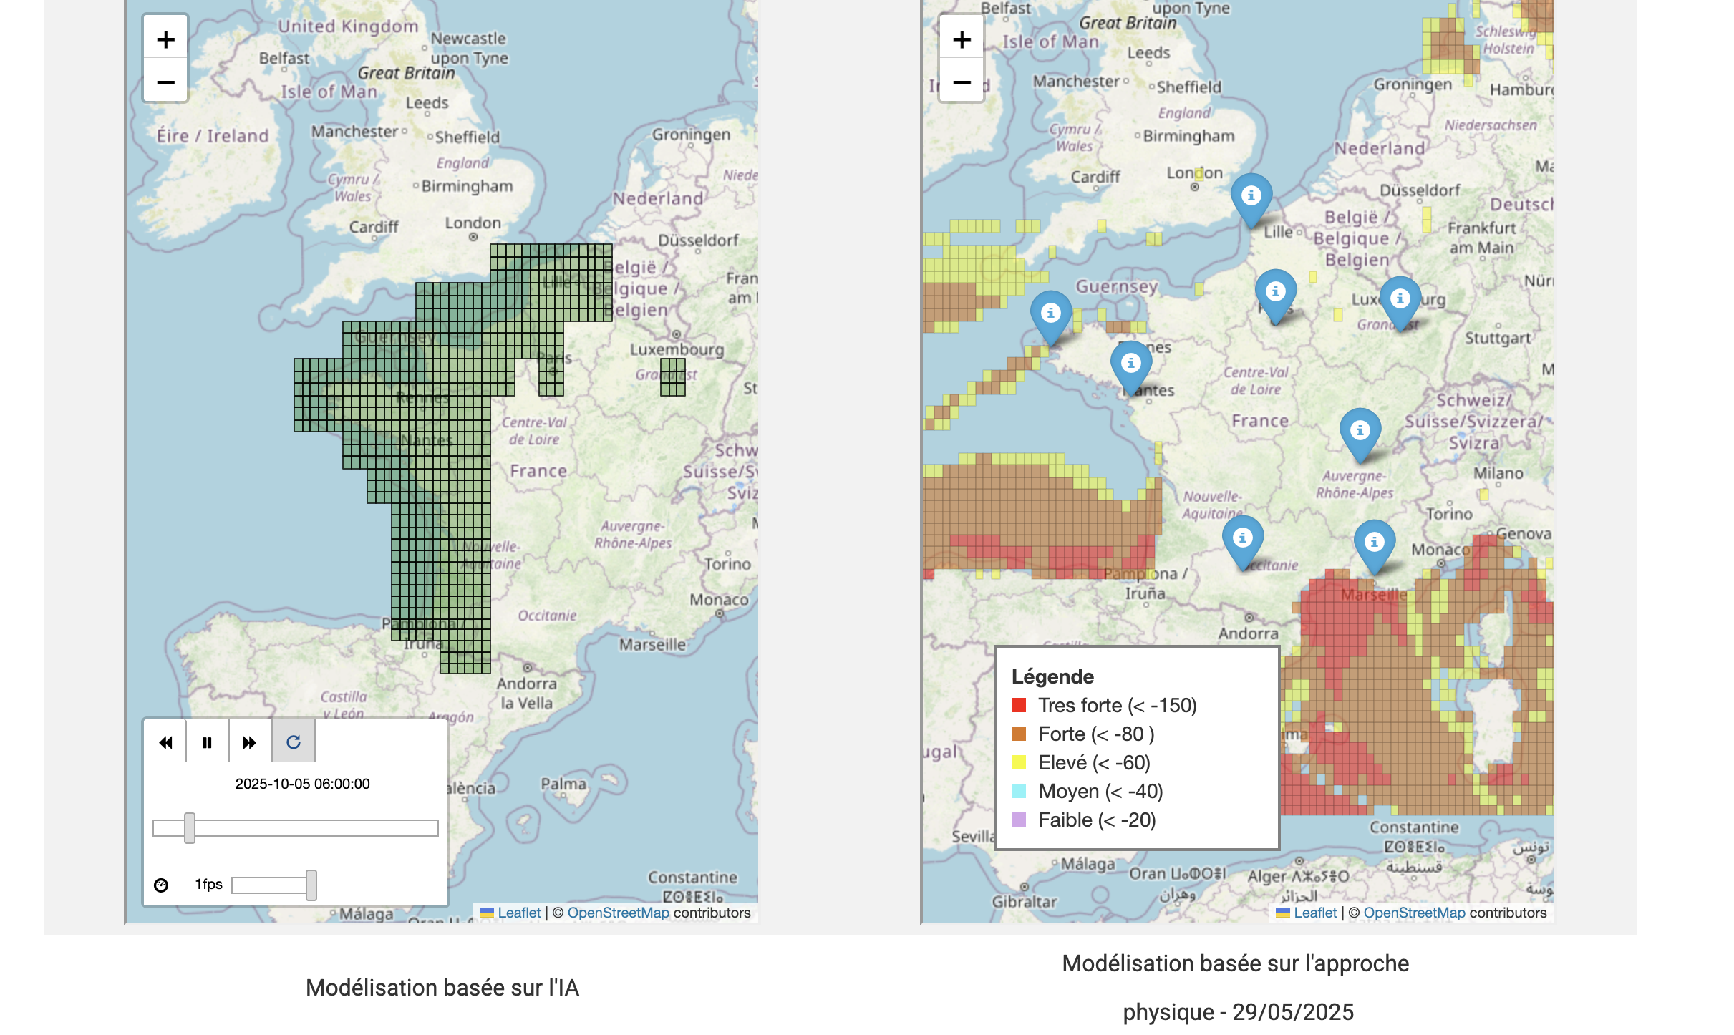Click the info marker in Auvergne-Rhône-Alpes

pyautogui.click(x=1360, y=431)
